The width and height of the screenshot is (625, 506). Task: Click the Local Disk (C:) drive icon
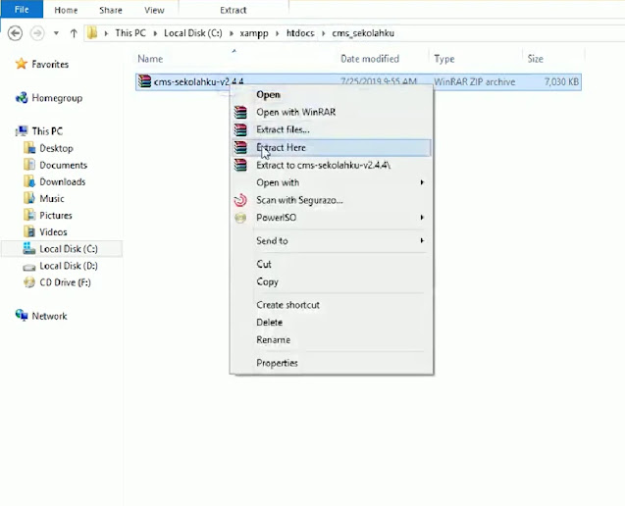click(x=29, y=248)
